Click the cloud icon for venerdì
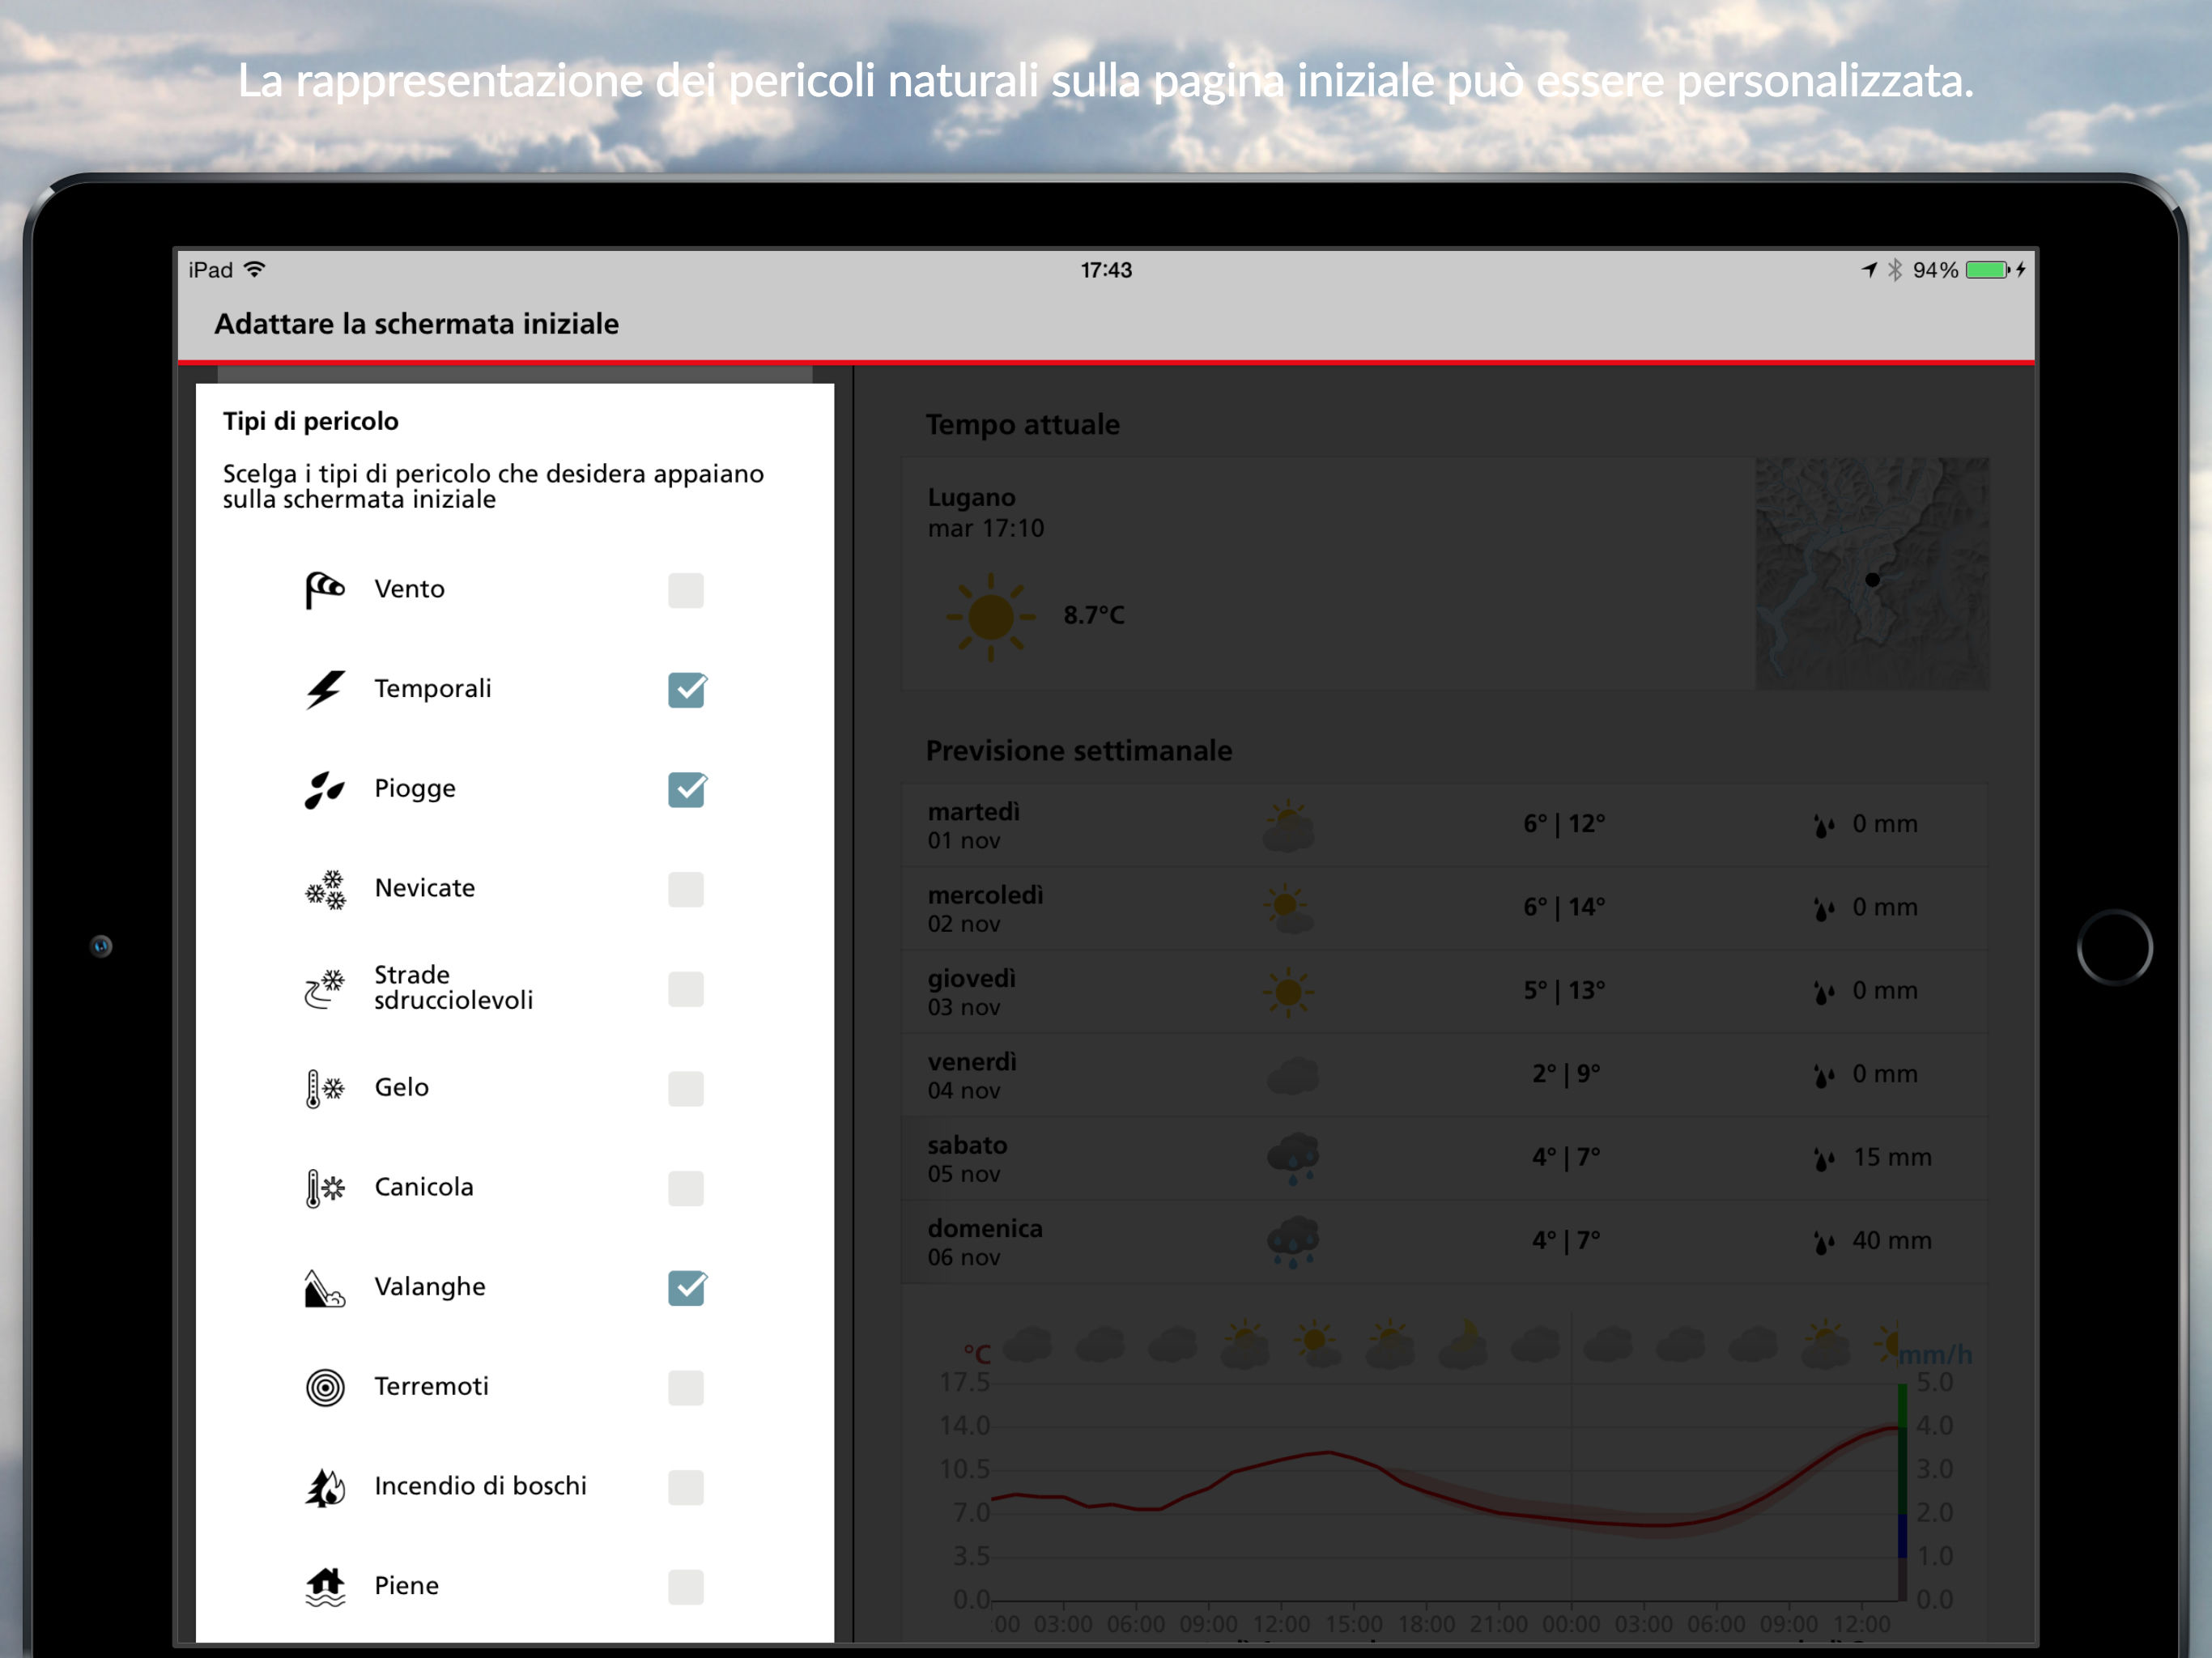 (x=1292, y=1075)
